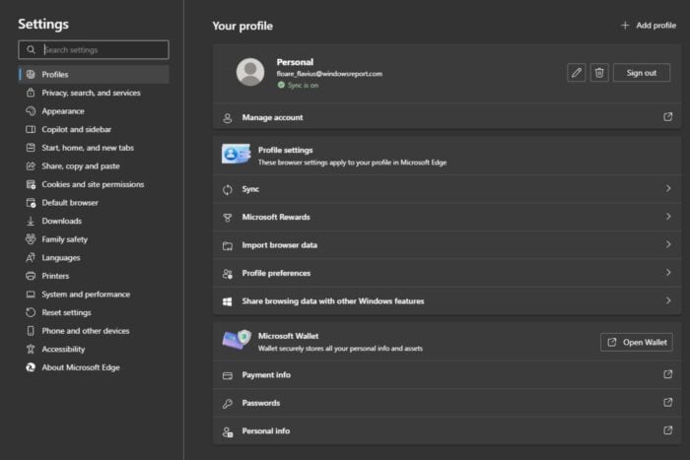Click the Profile preferences people icon

228,274
